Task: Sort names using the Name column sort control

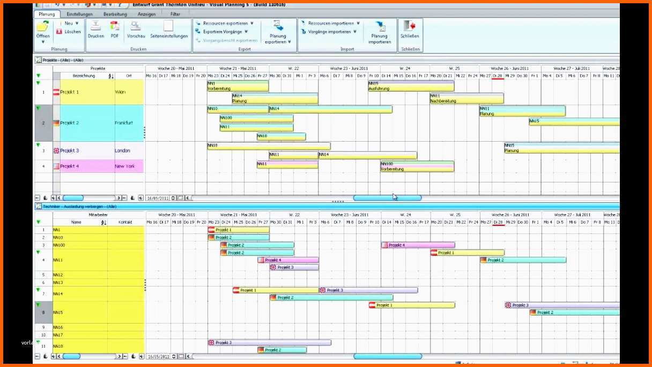Action: (x=103, y=222)
